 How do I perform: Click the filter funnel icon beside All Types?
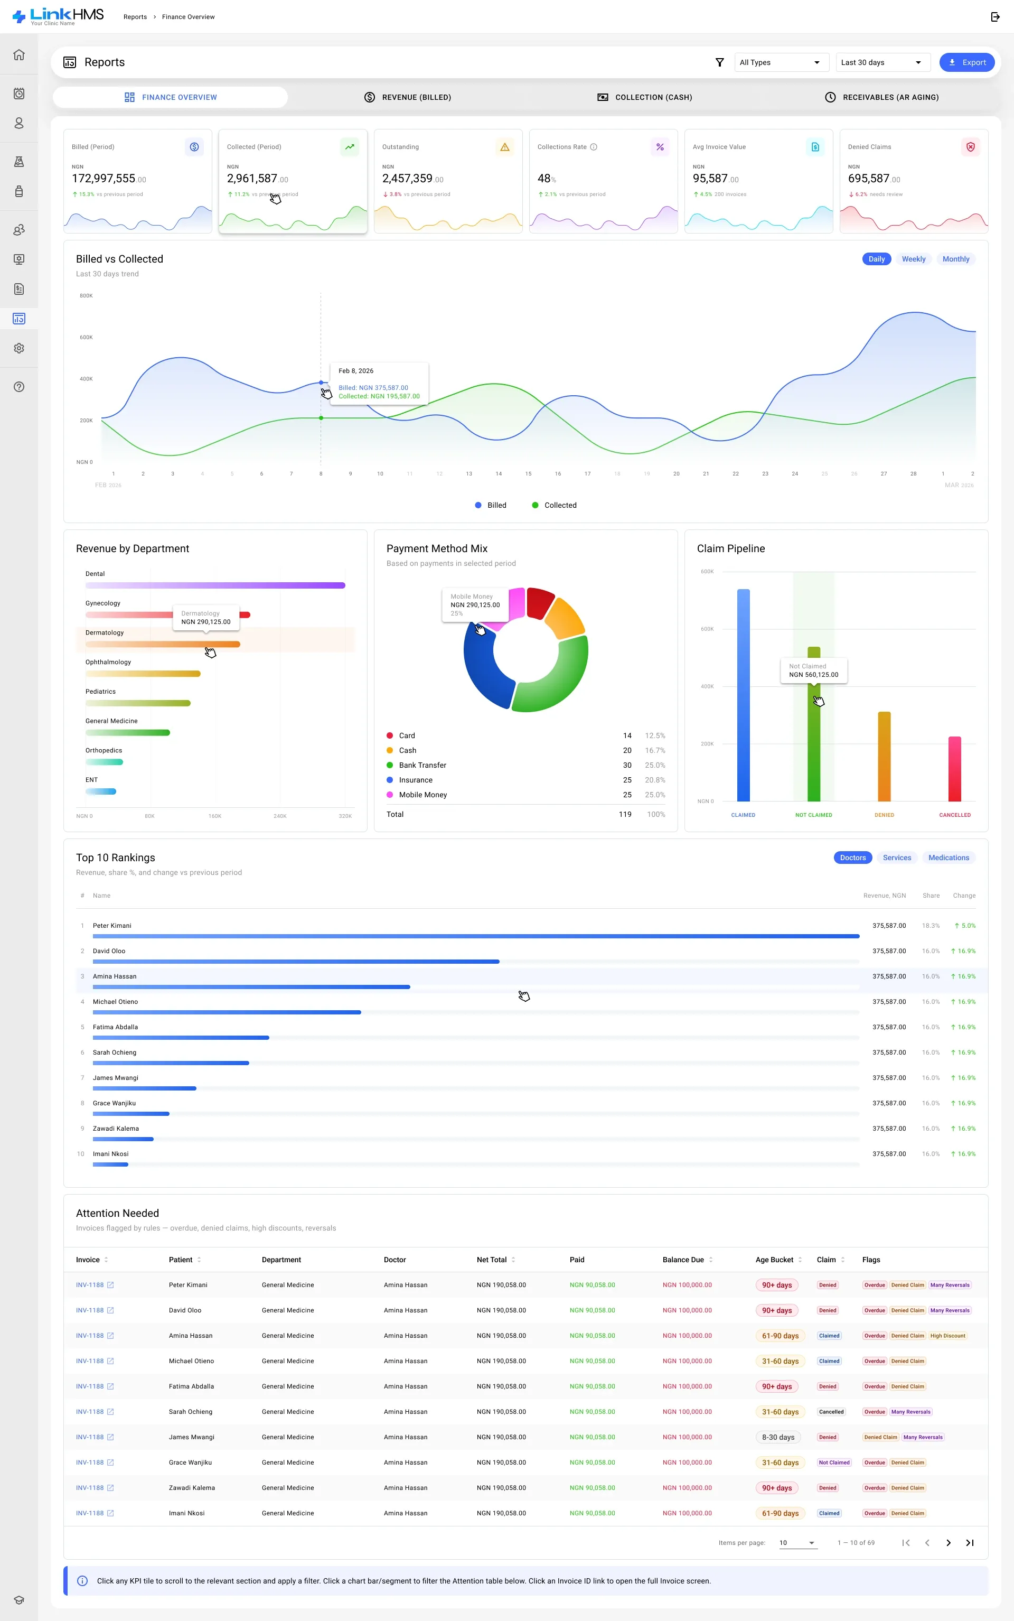pyautogui.click(x=720, y=62)
